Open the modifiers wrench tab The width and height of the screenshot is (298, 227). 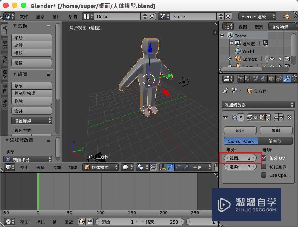[x=287, y=79]
